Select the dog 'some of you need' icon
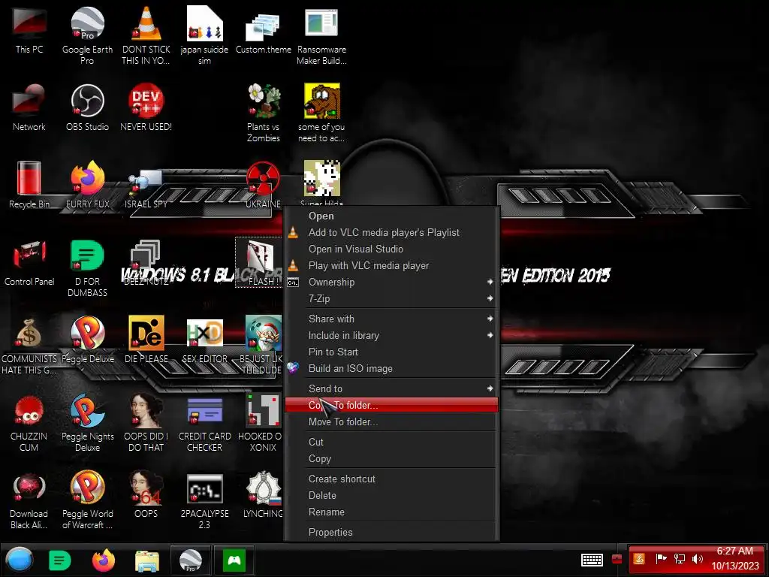This screenshot has width=769, height=577. (x=321, y=113)
